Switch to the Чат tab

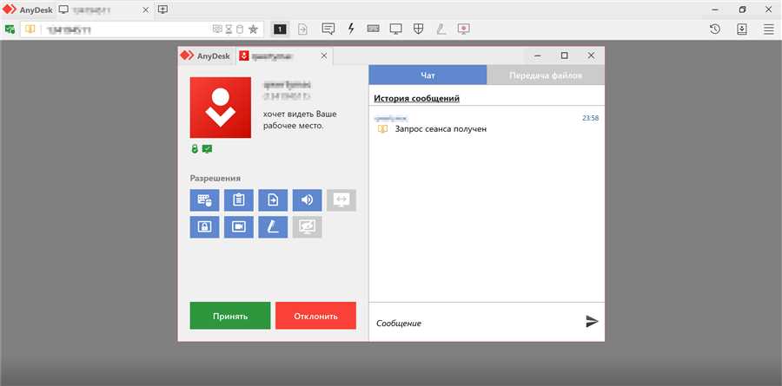(427, 75)
